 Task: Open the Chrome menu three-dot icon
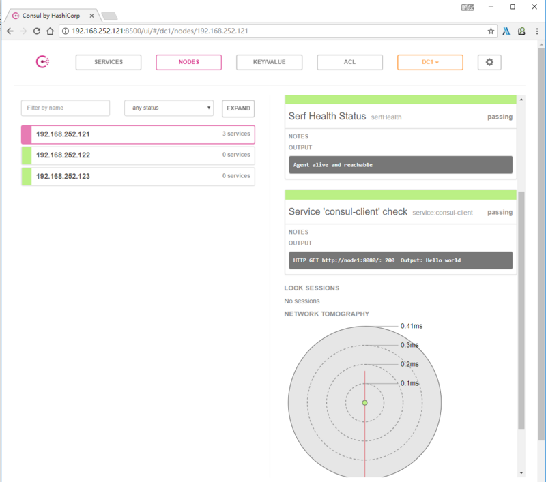536,31
